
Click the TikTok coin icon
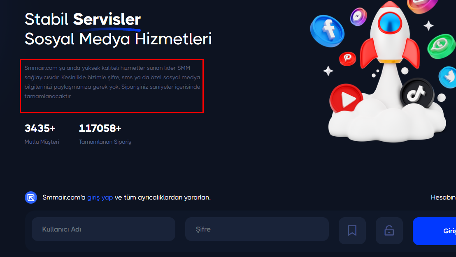pyautogui.click(x=417, y=94)
